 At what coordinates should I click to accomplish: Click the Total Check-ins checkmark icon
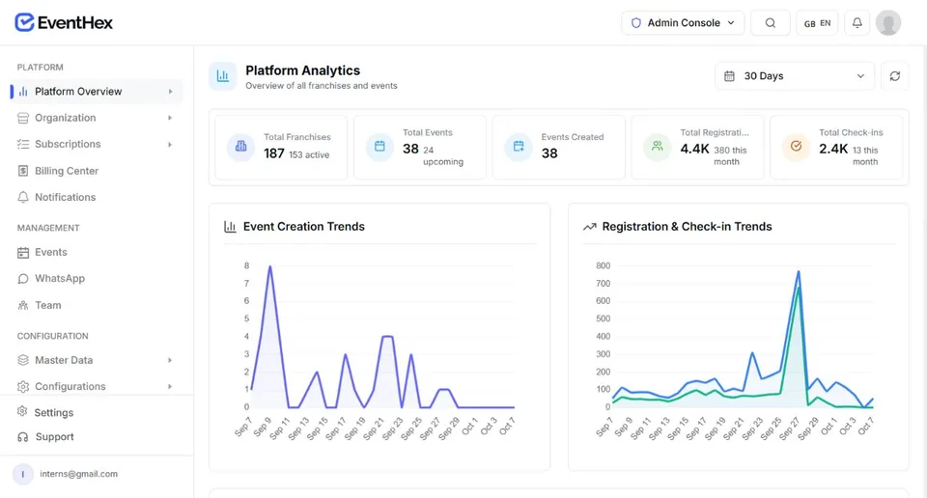pyautogui.click(x=797, y=146)
